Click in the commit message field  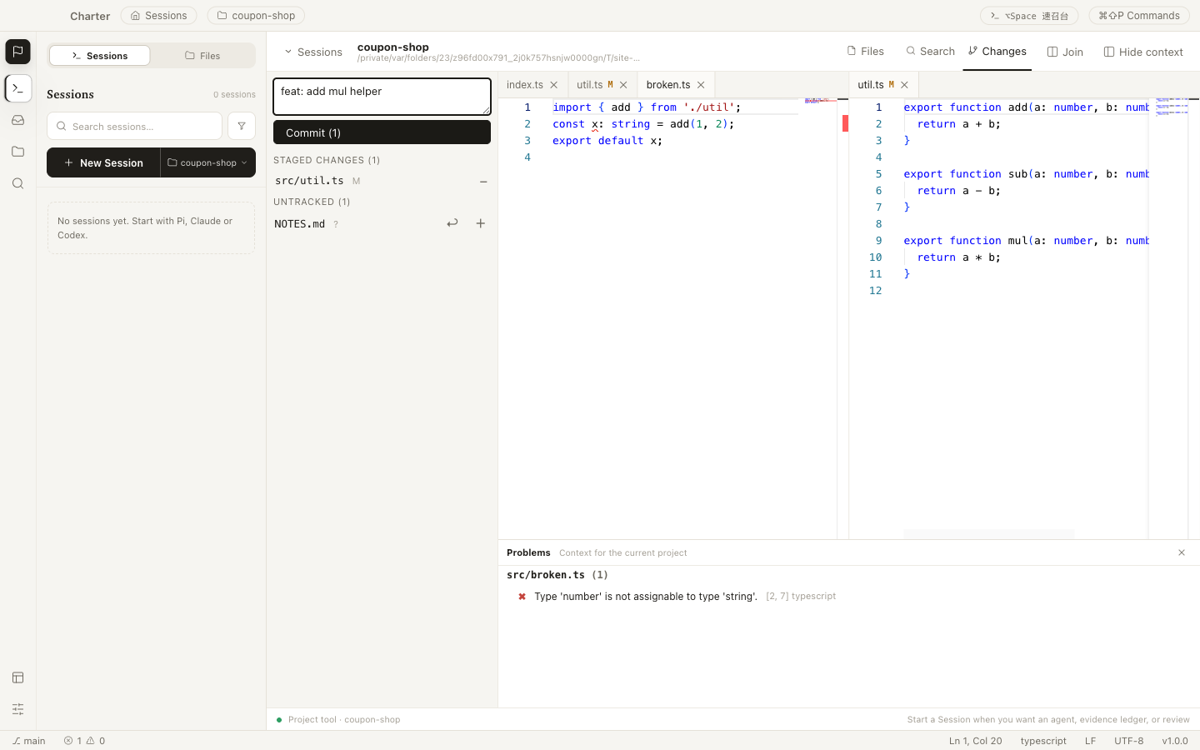[x=382, y=97]
